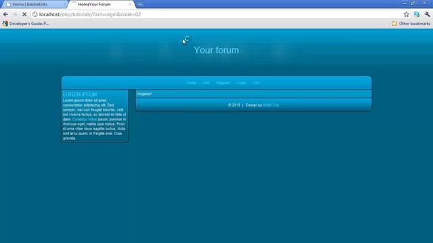Go back using the browser back arrow
The image size is (433, 243).
click(x=5, y=14)
